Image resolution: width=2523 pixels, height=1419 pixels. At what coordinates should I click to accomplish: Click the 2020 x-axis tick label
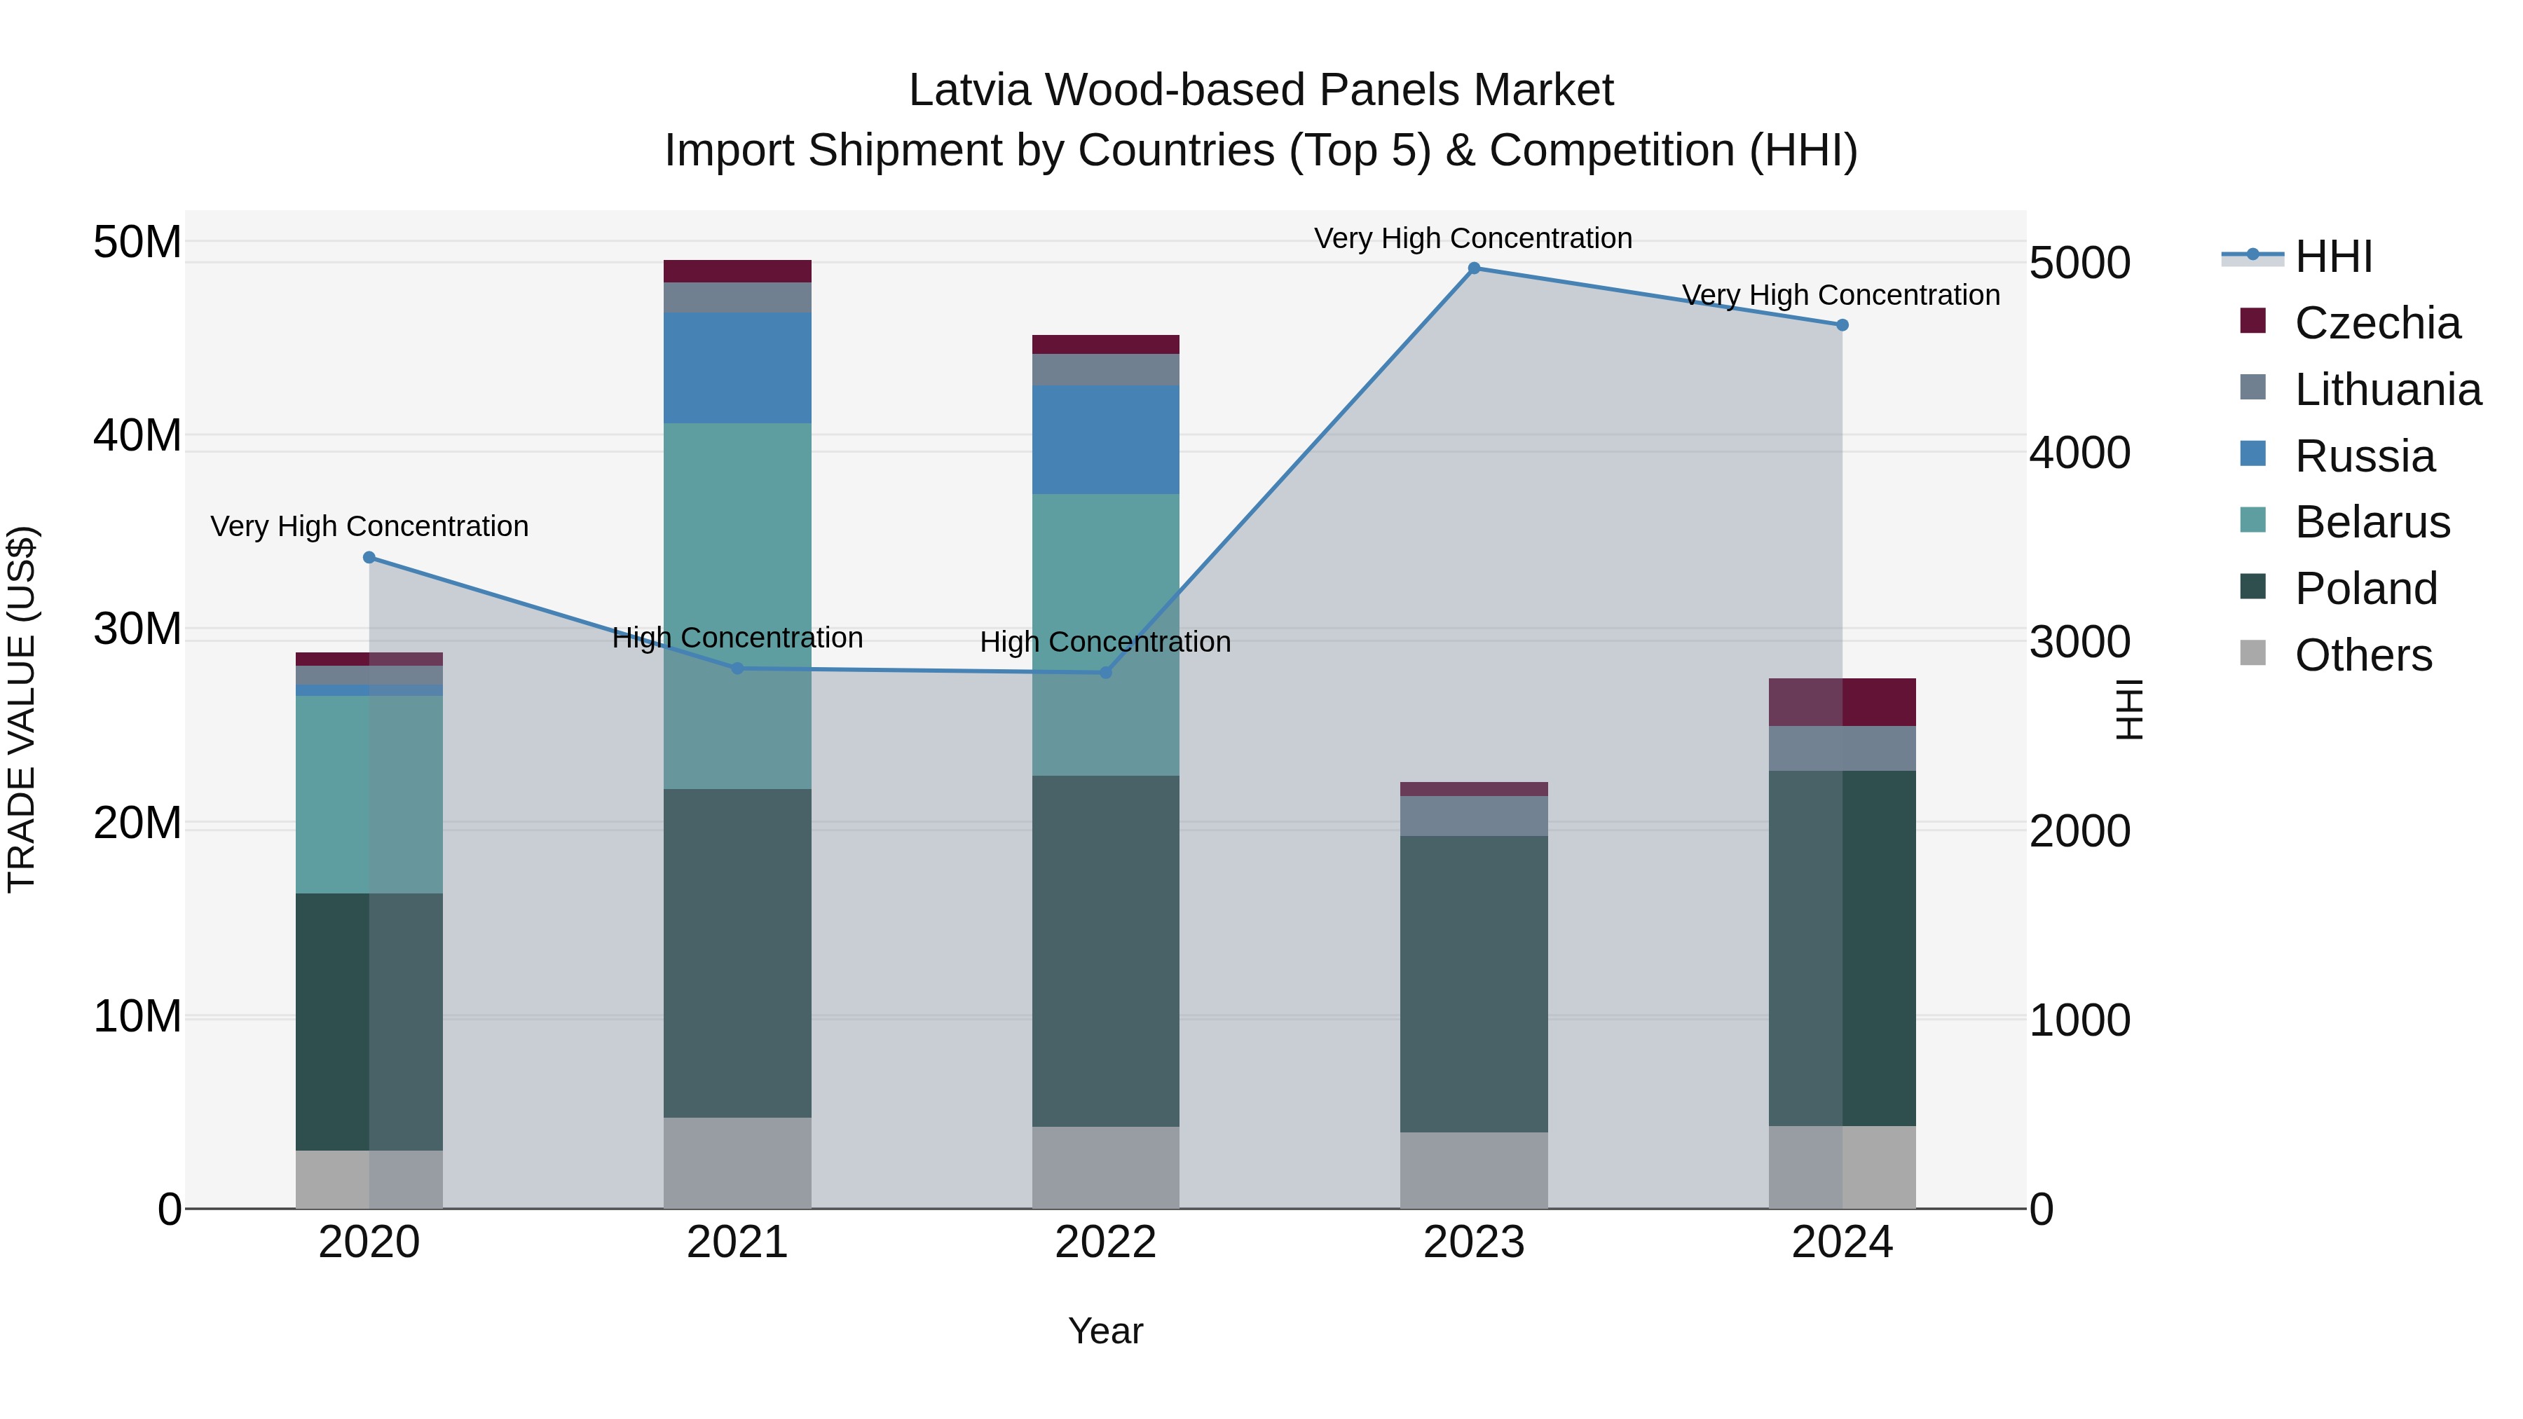tap(369, 1242)
